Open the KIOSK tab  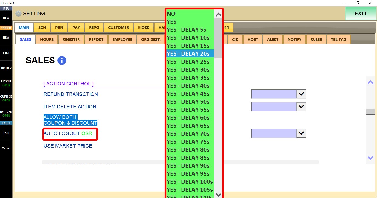pyautogui.click(x=144, y=28)
